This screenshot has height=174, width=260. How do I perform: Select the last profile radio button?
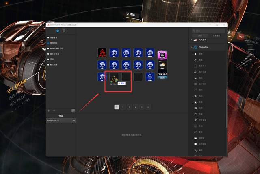pyautogui.click(x=48, y=65)
